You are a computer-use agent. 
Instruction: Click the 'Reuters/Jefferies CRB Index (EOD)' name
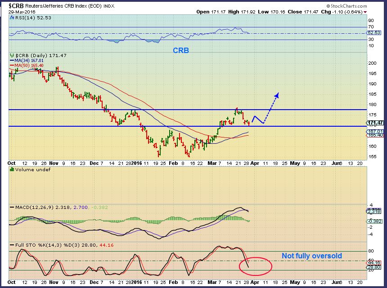(x=63, y=6)
